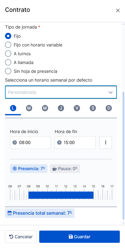
Task: Click the clock icon in Hora de inicio
Action: pos(15,143)
